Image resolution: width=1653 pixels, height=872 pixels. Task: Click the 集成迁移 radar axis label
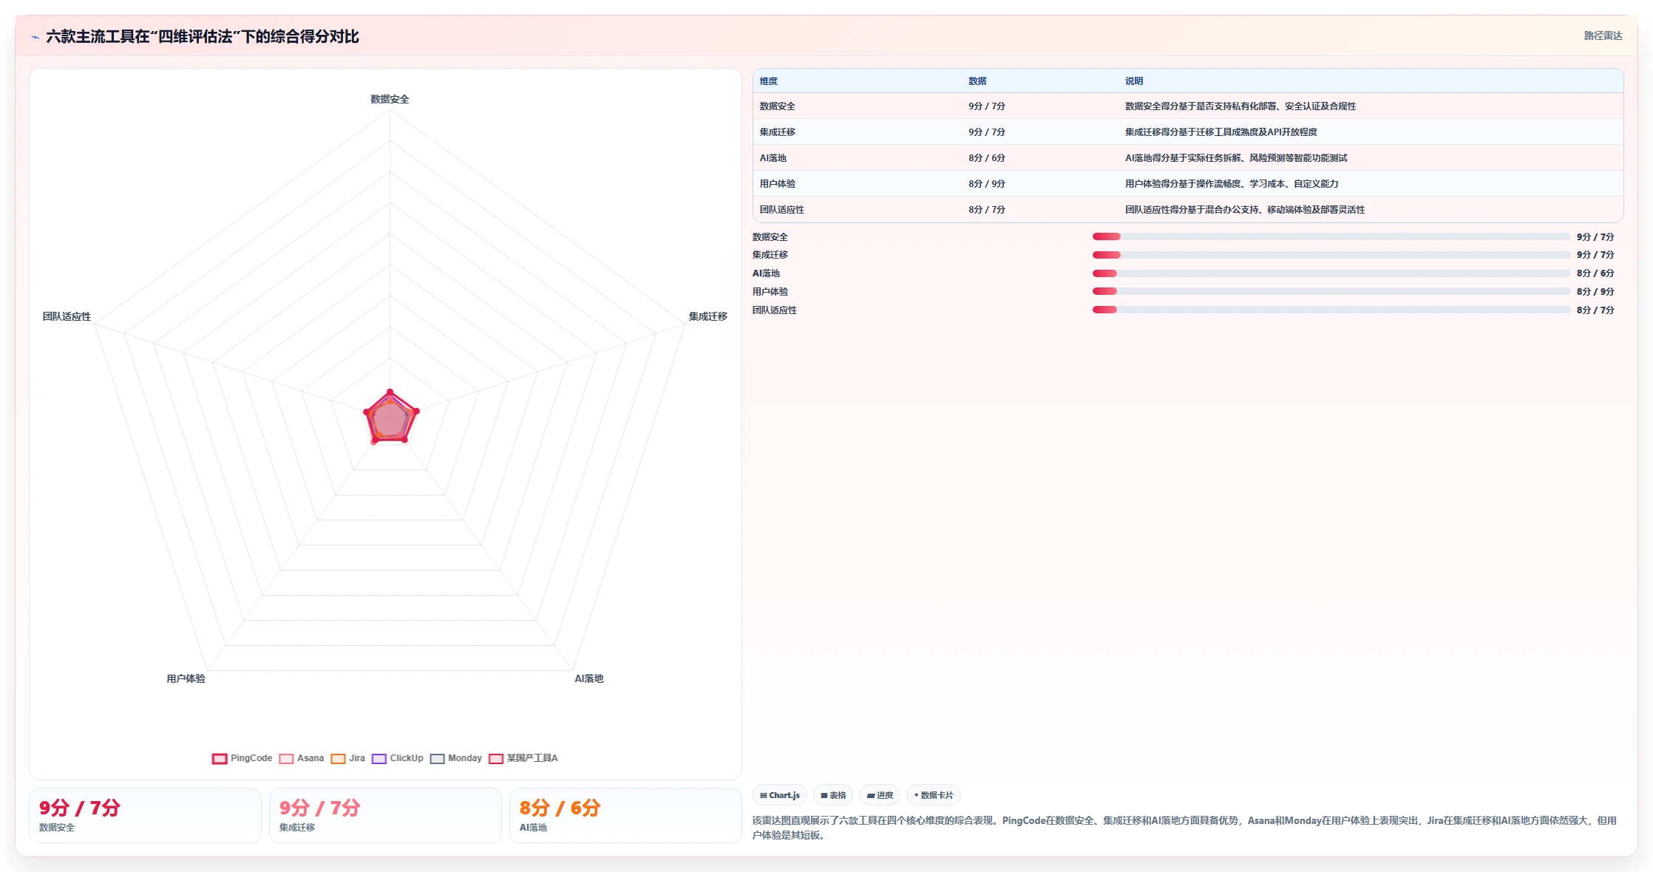707,316
